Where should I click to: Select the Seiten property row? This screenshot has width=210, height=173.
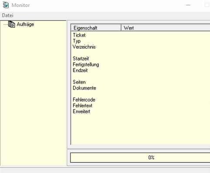(79, 82)
